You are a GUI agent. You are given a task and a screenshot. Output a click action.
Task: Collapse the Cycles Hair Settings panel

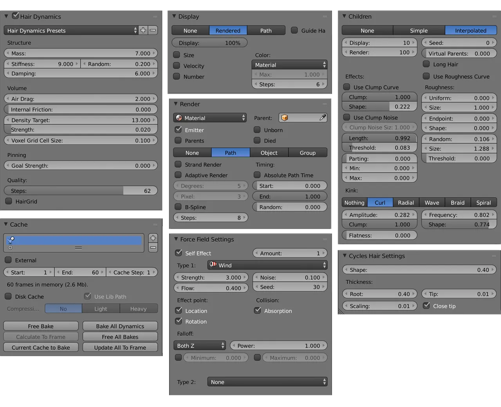345,256
